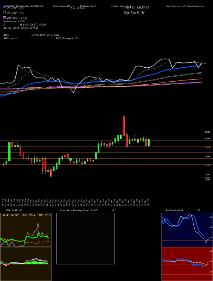
Task: Select the '50 Day = 19.1' legend text
Action: tap(16, 13)
